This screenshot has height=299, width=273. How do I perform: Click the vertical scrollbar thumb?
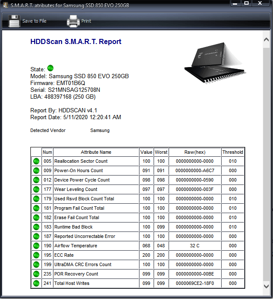coord(266,164)
